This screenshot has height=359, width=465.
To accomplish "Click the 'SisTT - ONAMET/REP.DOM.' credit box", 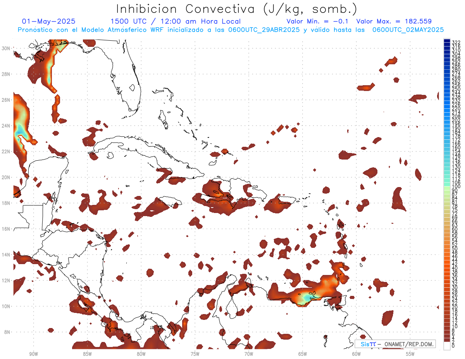I will (395, 344).
